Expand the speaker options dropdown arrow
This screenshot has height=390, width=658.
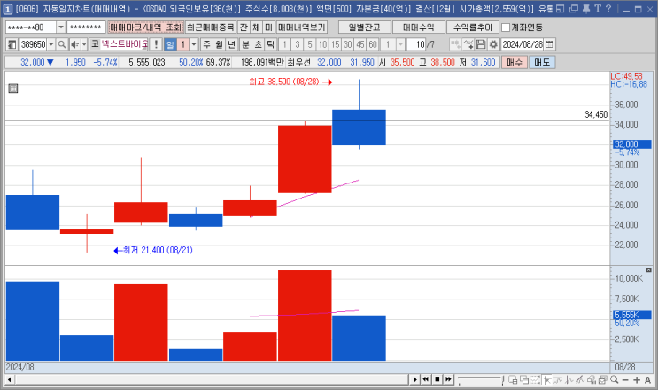pyautogui.click(x=84, y=44)
